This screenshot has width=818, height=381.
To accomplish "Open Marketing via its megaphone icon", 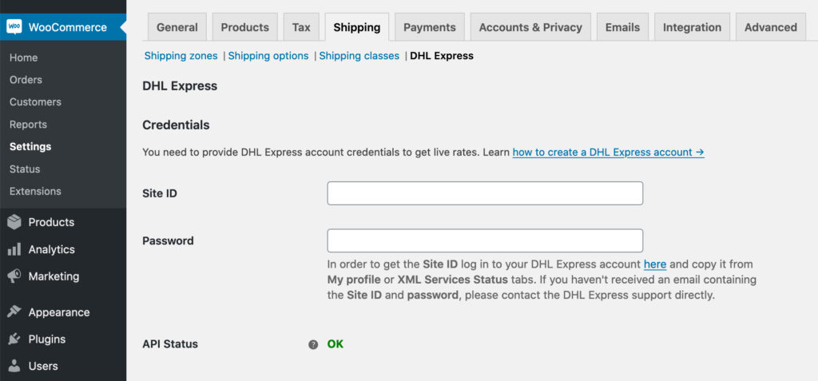I will (x=14, y=276).
